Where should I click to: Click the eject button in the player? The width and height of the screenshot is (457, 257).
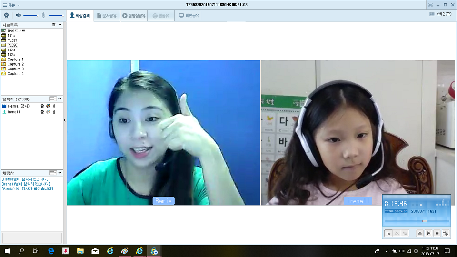click(x=419, y=233)
